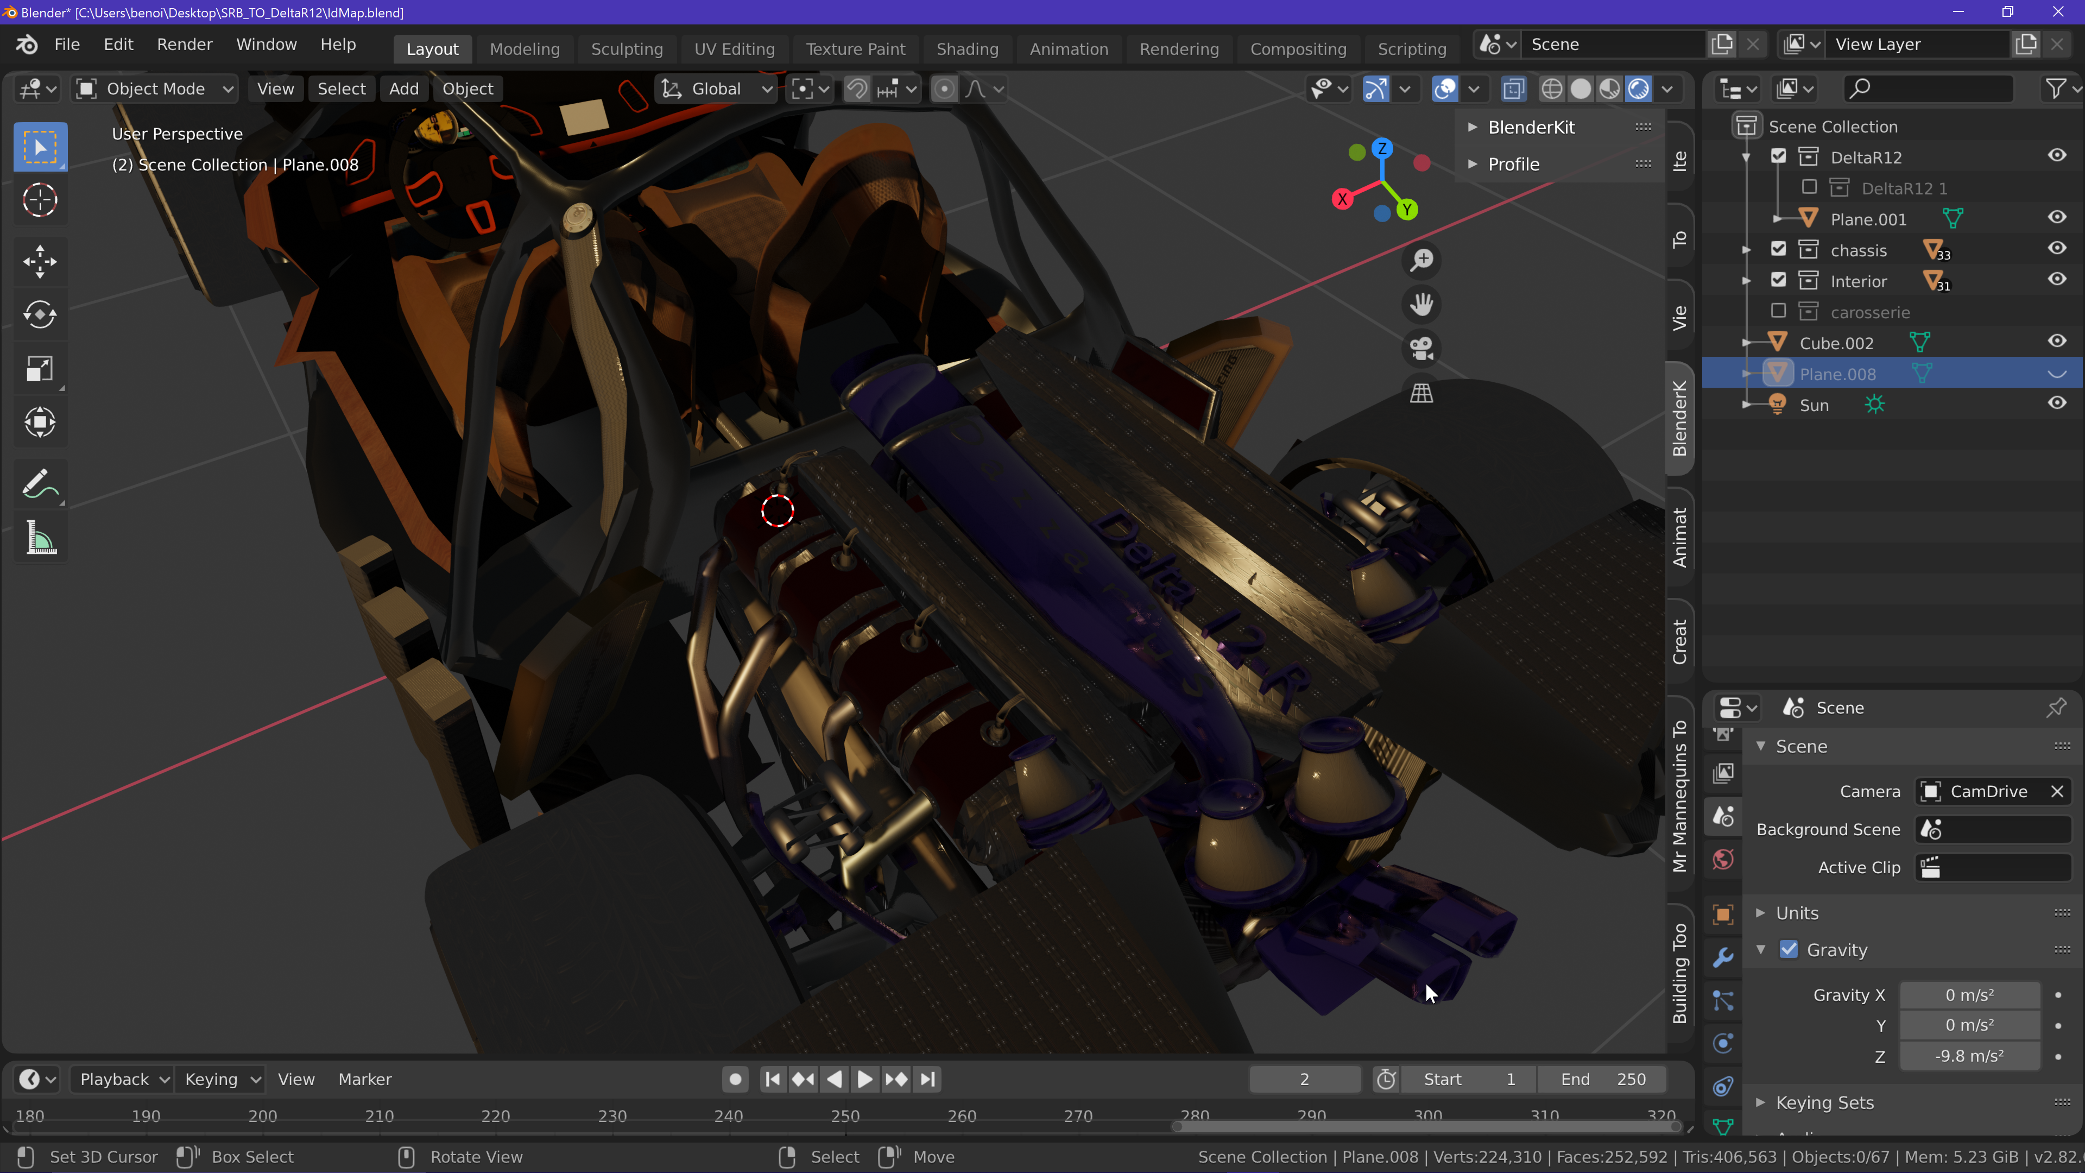This screenshot has width=2085, height=1173.
Task: Enable the carosserie collection checkbox
Action: 1778,312
